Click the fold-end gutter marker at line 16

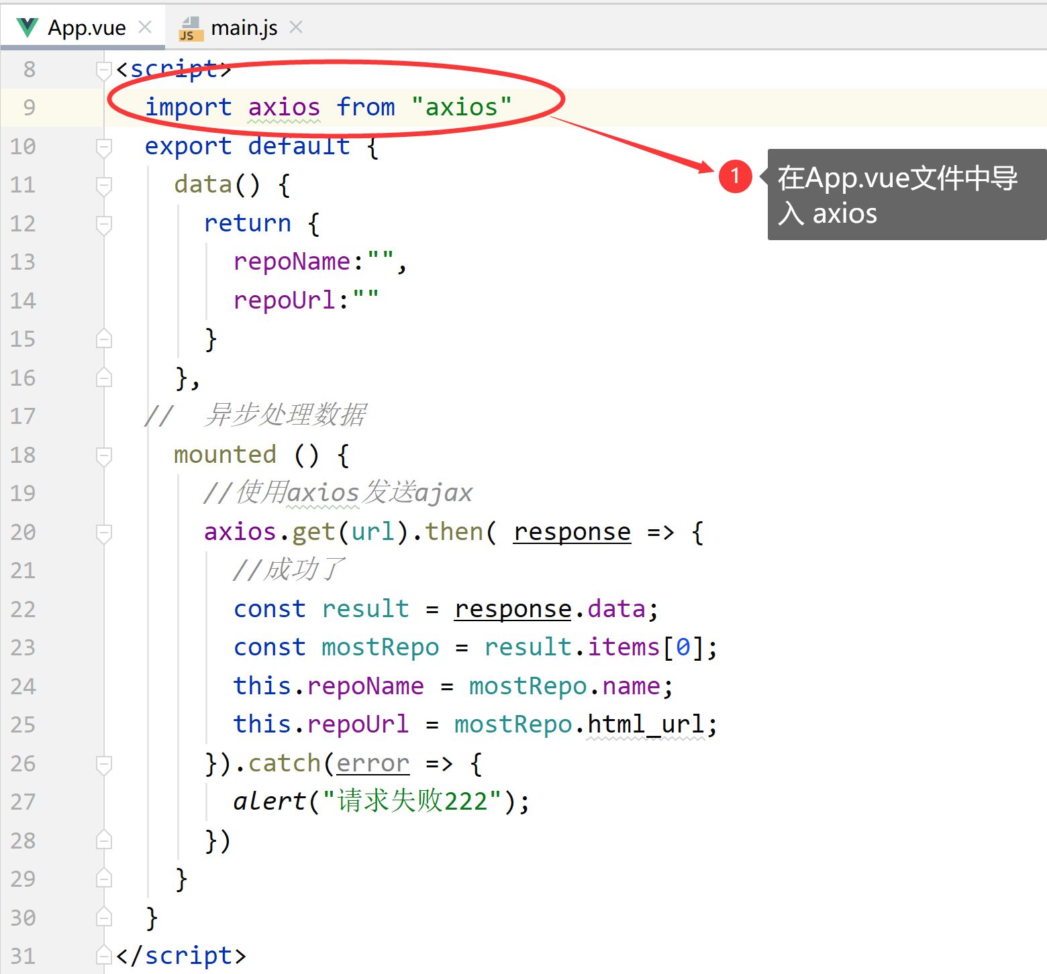(x=104, y=377)
